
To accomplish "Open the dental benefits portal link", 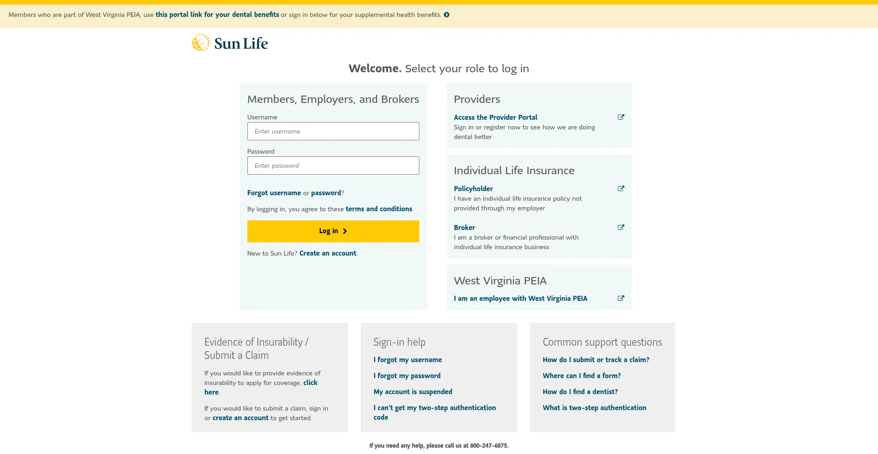I will 217,14.
